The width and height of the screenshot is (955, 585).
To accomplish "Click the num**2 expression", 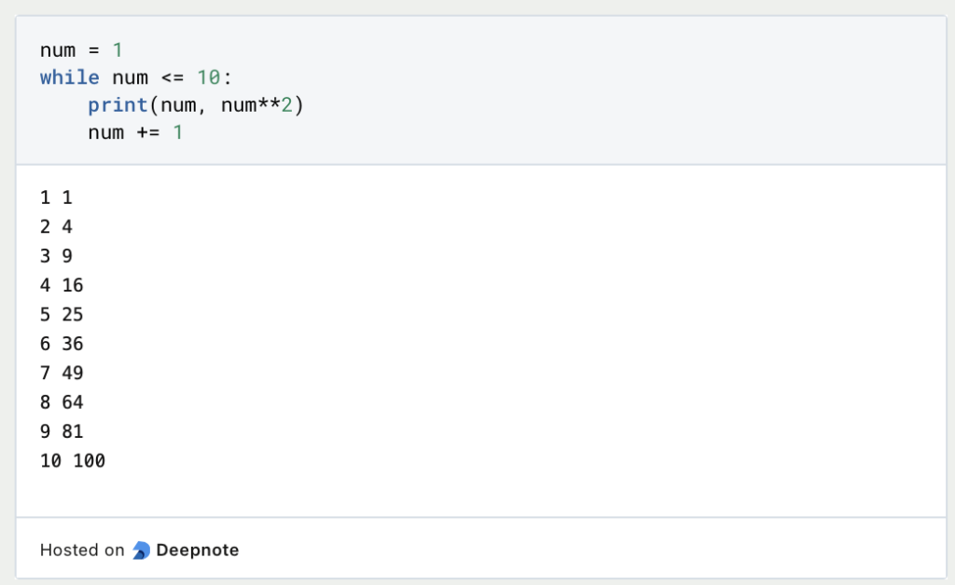I will click(x=257, y=105).
